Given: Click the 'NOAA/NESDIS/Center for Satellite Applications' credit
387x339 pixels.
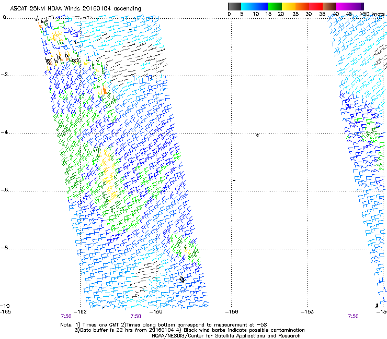Looking at the screenshot, I should click(207, 336).
